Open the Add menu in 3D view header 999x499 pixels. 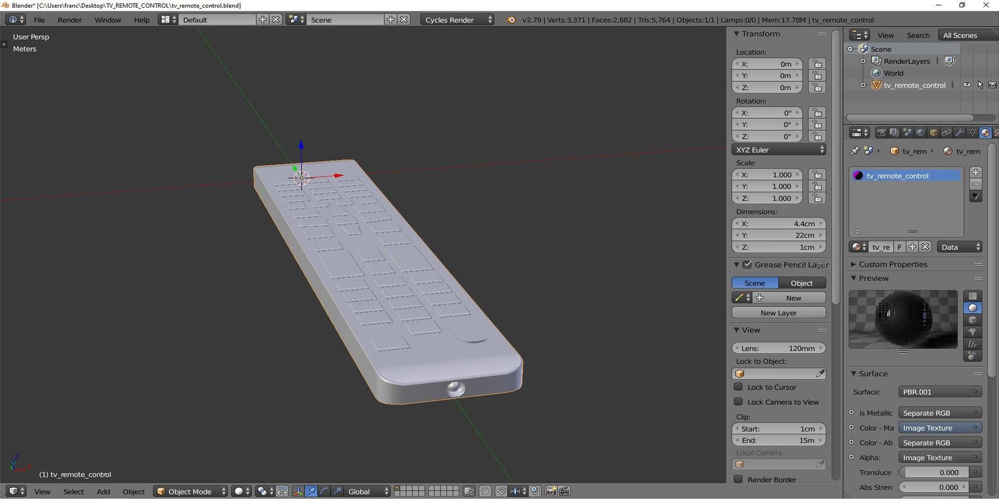pyautogui.click(x=103, y=491)
